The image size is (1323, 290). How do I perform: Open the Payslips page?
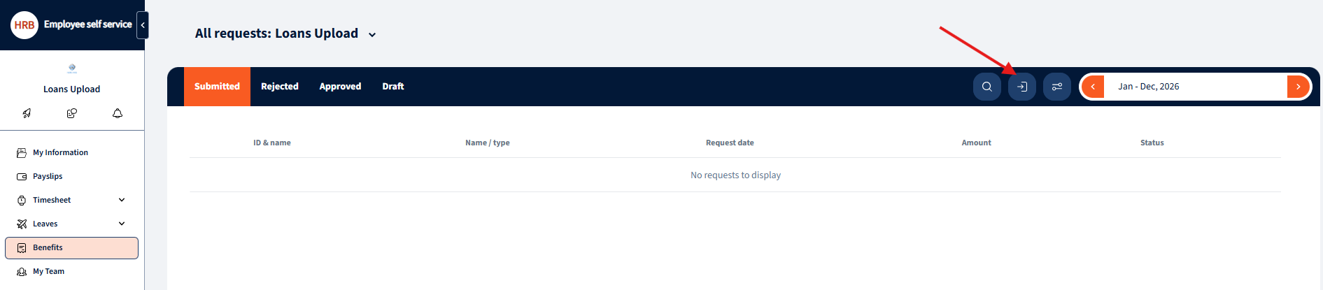coord(48,176)
